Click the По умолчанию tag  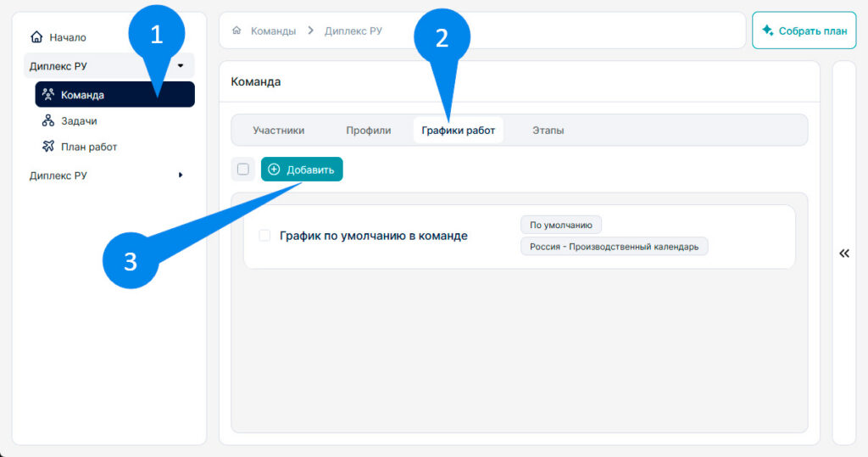click(x=561, y=225)
